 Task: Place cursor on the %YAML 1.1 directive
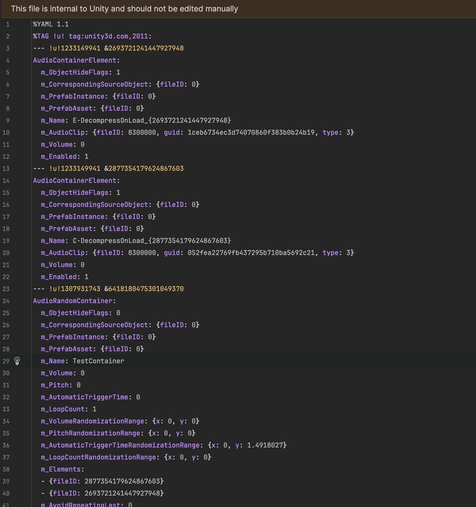[51, 24]
